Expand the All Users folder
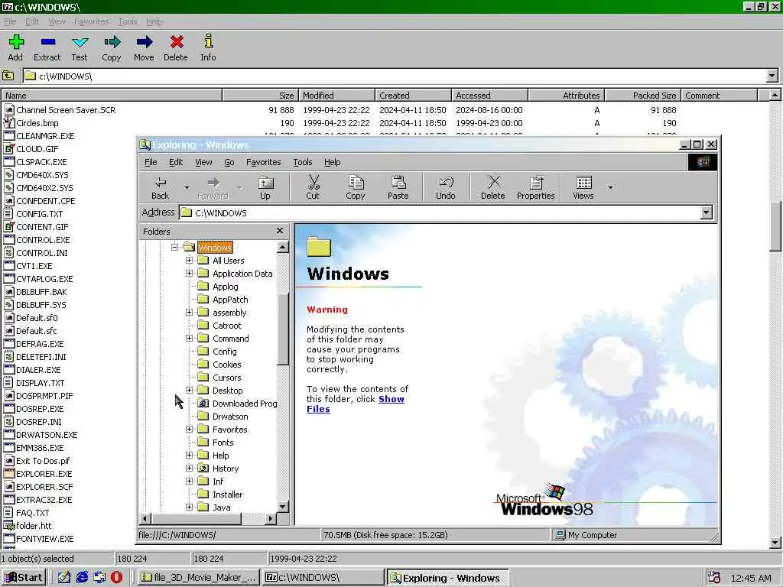The width and height of the screenshot is (783, 587). pos(190,260)
